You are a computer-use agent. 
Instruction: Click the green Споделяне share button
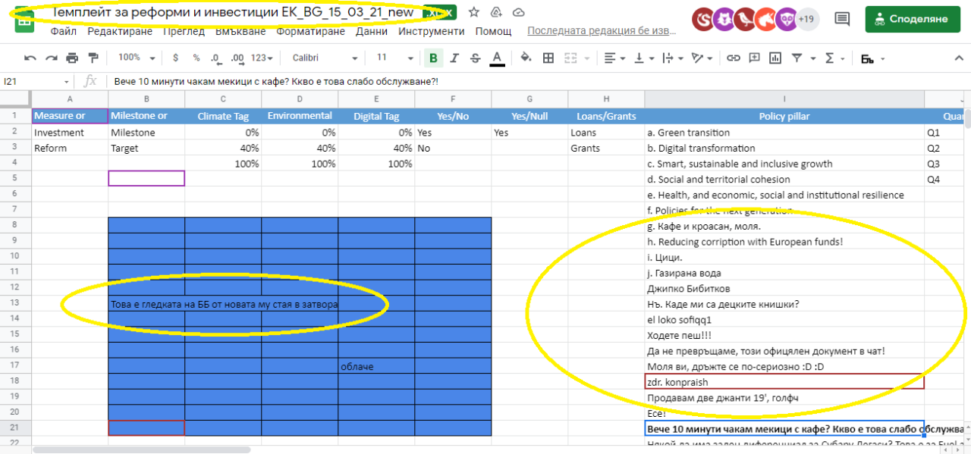pyautogui.click(x=912, y=18)
